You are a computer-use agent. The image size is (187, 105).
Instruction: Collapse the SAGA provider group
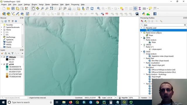141,52
